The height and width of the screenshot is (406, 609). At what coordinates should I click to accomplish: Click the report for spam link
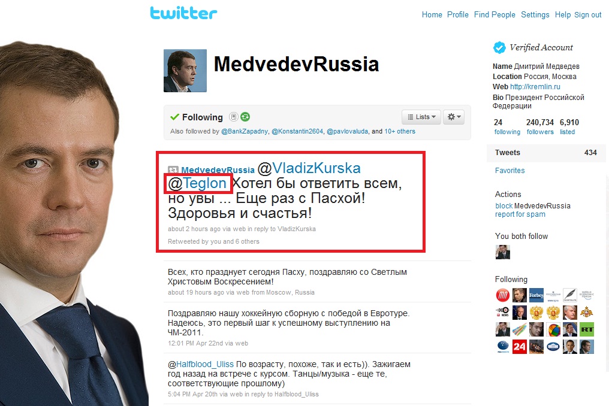click(520, 214)
